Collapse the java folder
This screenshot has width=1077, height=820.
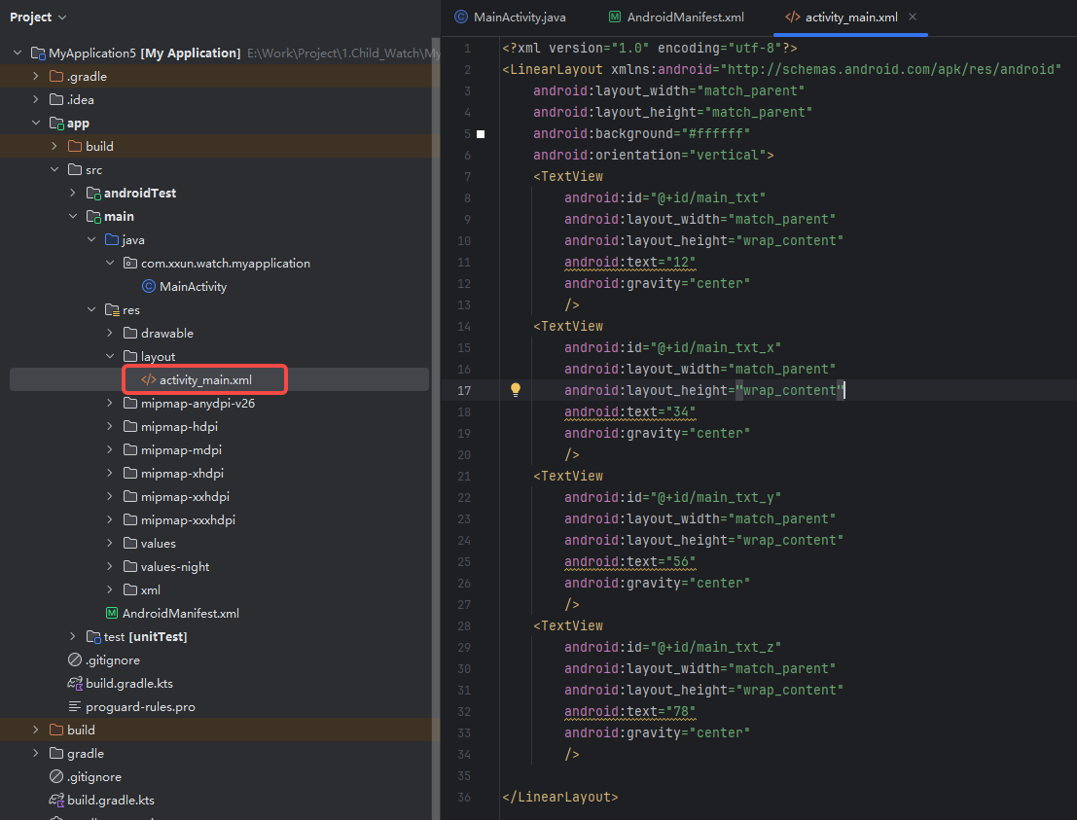click(x=91, y=239)
